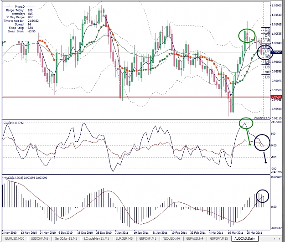
Task: Click the 1.02005 price on the scale
Action: tap(276, 5)
